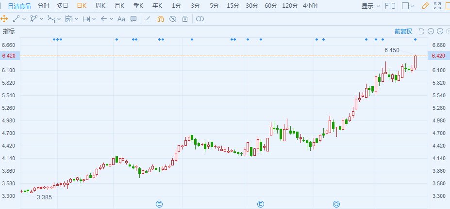The width and height of the screenshot is (450, 209).
Task: Select the orange move/pan cross tool
Action: (x=4, y=19)
